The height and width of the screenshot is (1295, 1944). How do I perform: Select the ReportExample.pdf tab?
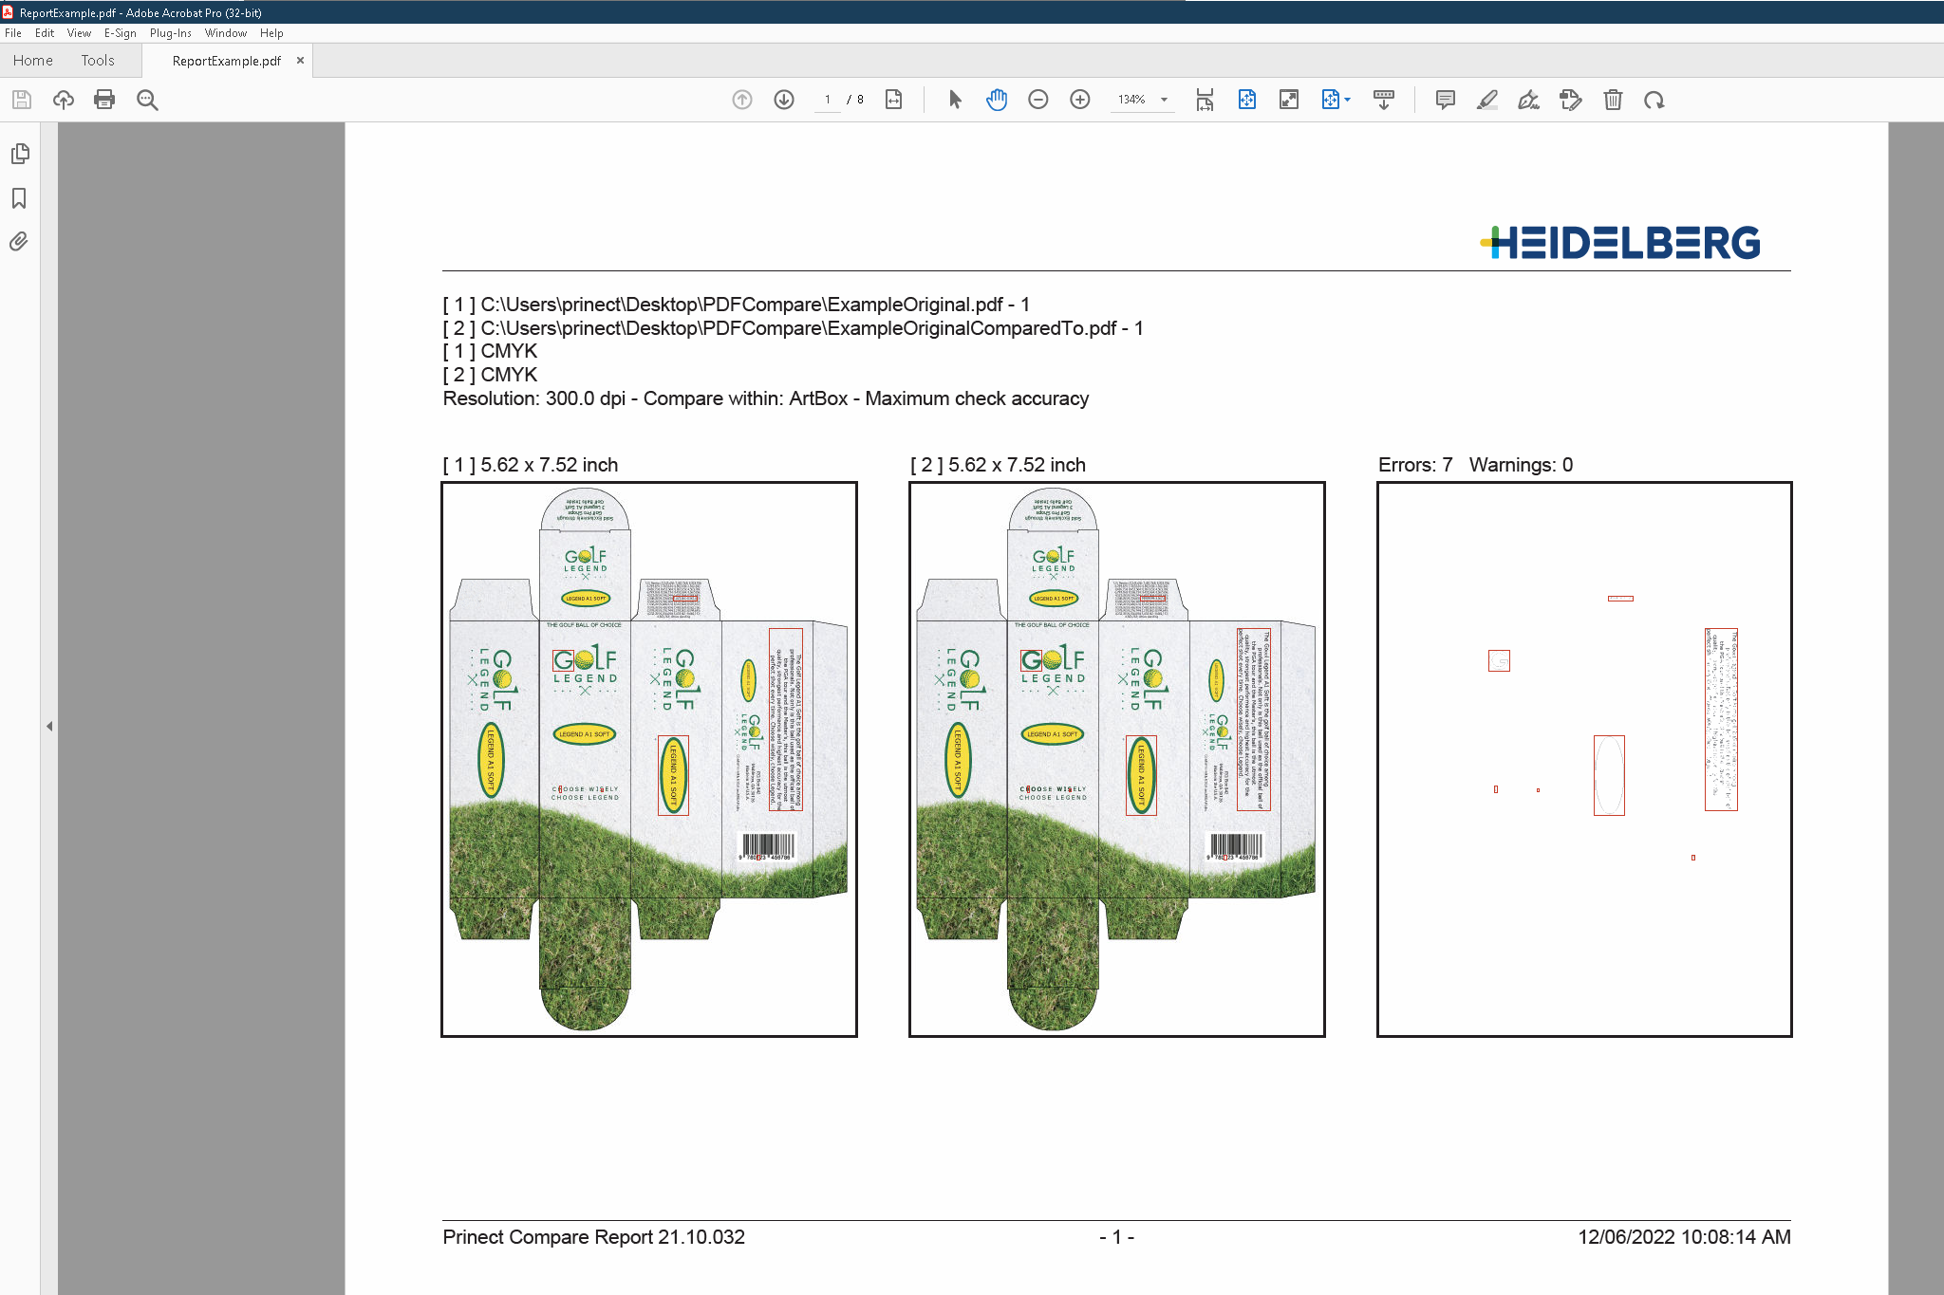[x=227, y=61]
